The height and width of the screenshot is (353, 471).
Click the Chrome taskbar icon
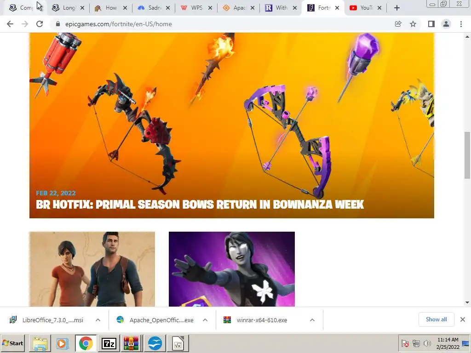(86, 343)
